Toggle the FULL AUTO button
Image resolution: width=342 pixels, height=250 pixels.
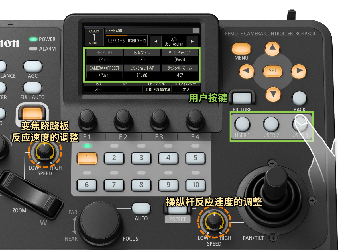click(x=32, y=88)
